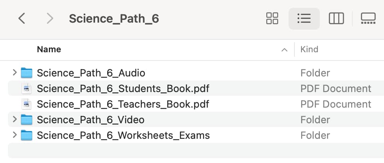Switch to column view
The image size is (384, 163).
click(x=336, y=19)
